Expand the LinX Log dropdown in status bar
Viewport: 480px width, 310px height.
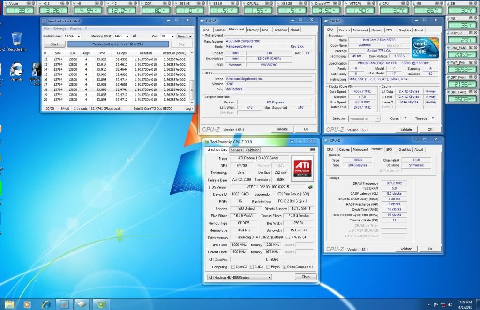tap(189, 109)
